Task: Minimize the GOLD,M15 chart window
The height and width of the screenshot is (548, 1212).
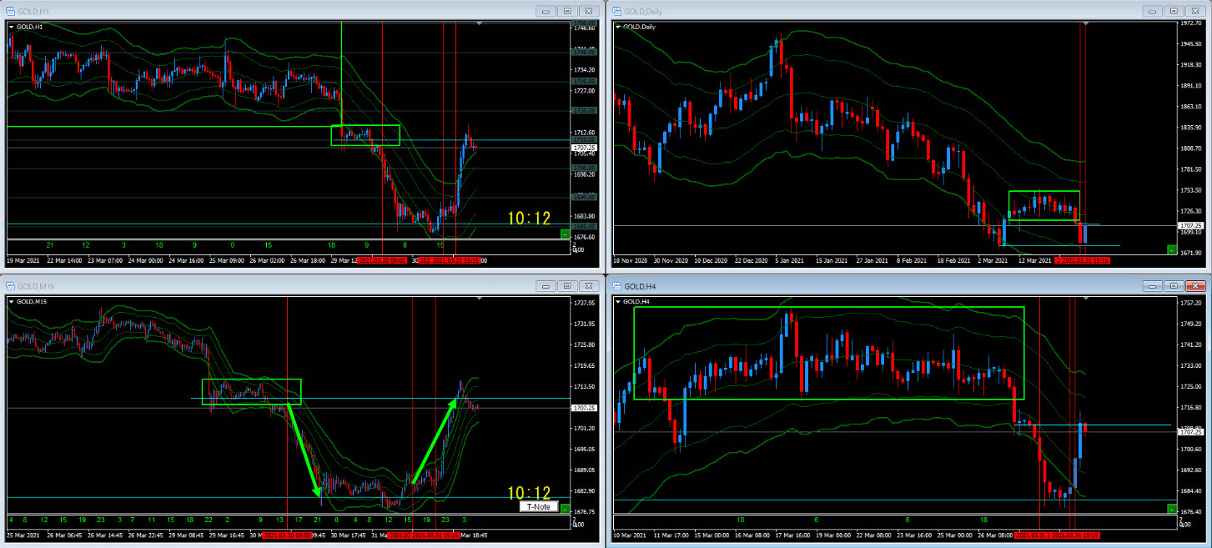Action: click(x=546, y=285)
